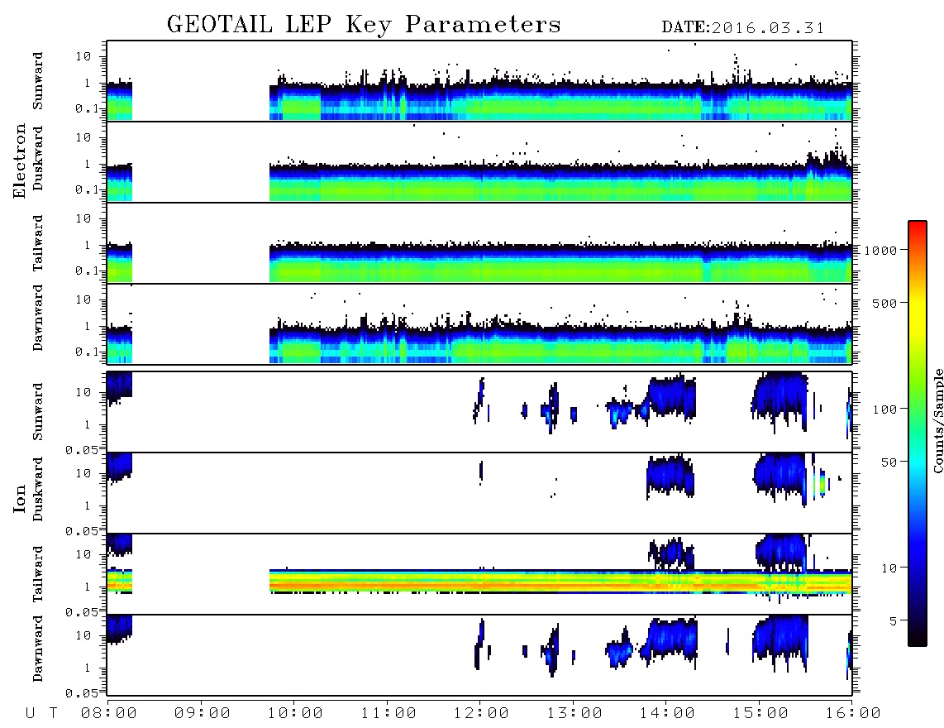Click the Ion "Duskward" panel label

click(x=38, y=489)
